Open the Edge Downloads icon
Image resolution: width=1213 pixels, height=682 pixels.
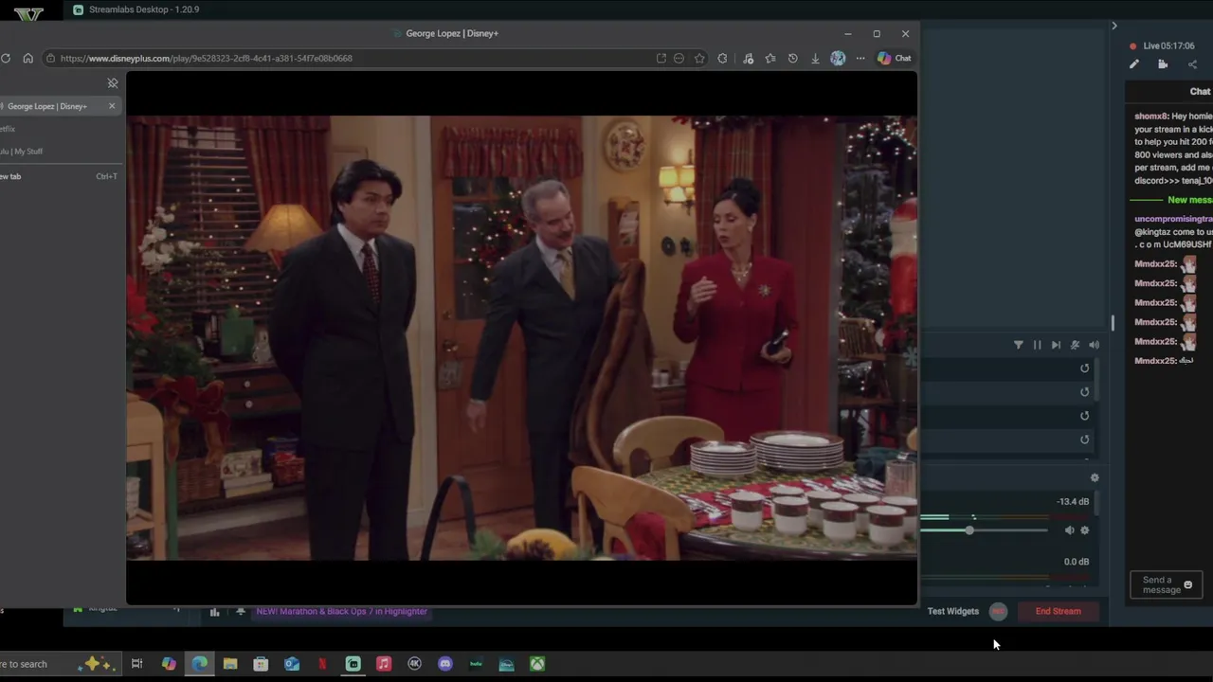(815, 58)
